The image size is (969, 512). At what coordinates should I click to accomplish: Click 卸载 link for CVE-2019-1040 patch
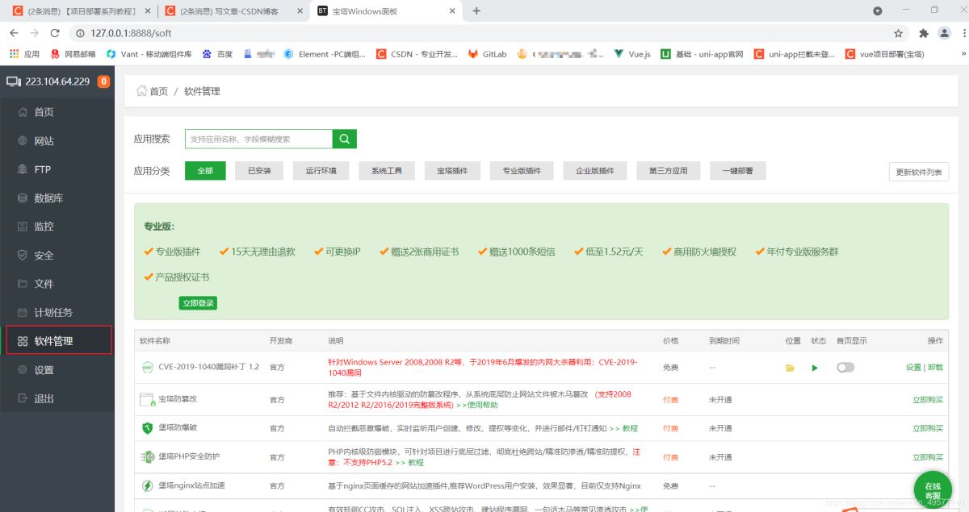click(936, 368)
